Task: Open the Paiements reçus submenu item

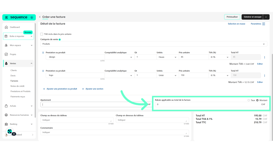Action: 18,96
